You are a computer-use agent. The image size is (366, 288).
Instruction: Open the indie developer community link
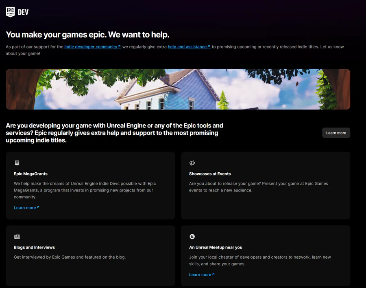click(x=92, y=47)
